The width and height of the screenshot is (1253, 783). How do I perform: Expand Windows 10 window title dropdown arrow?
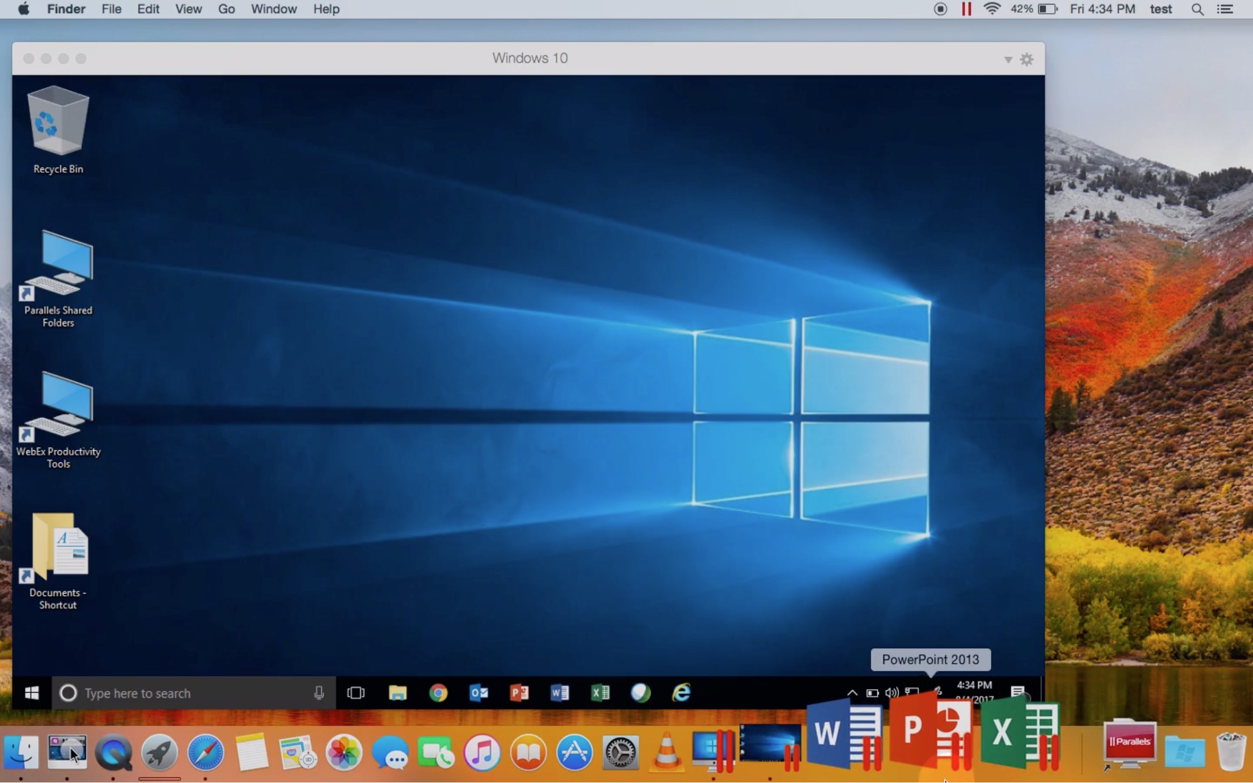(1008, 60)
